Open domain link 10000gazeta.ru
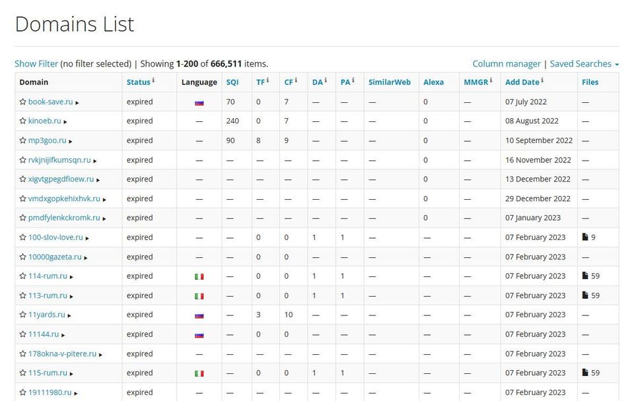634x401 pixels. [x=55, y=257]
